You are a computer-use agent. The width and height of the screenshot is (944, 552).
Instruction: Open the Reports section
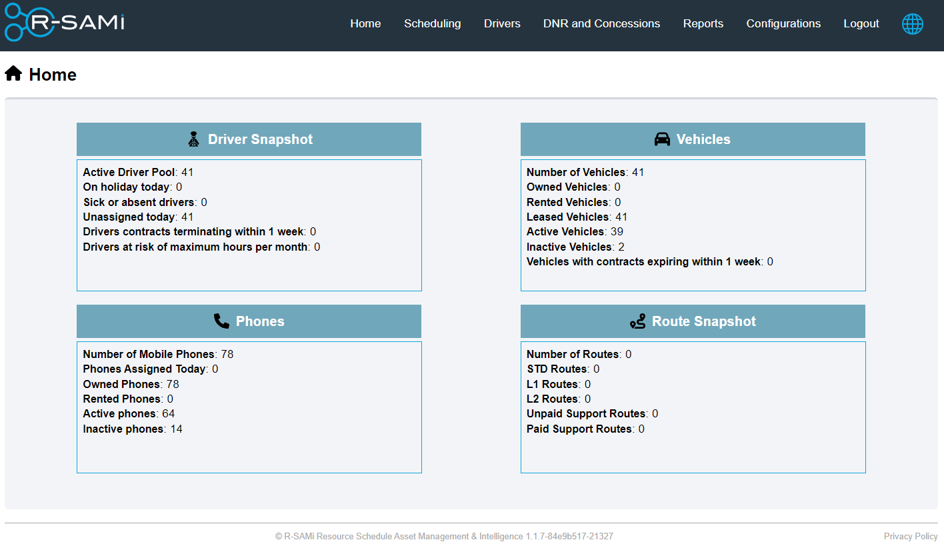pos(703,23)
